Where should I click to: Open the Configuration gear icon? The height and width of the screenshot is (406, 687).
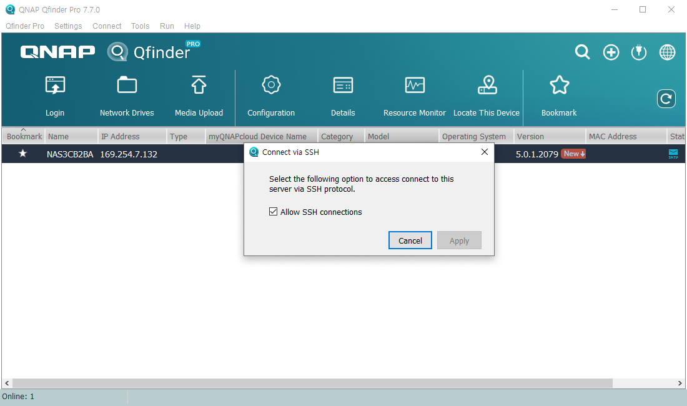271,86
